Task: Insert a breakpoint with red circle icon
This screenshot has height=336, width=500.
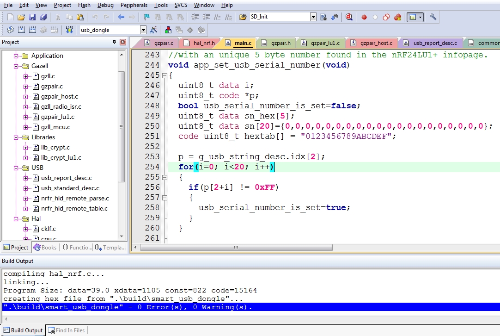Action: (364, 17)
